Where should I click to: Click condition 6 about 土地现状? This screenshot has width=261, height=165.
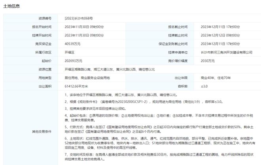160,143
